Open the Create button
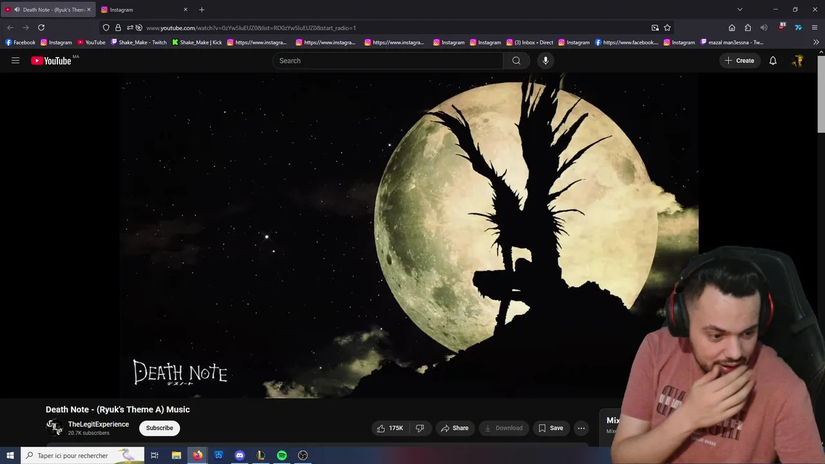This screenshot has width=825, height=464. (739, 61)
